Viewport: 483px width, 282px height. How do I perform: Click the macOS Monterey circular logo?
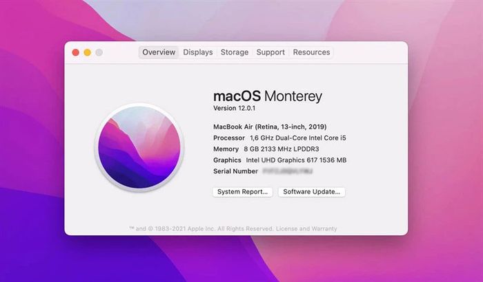(x=139, y=147)
